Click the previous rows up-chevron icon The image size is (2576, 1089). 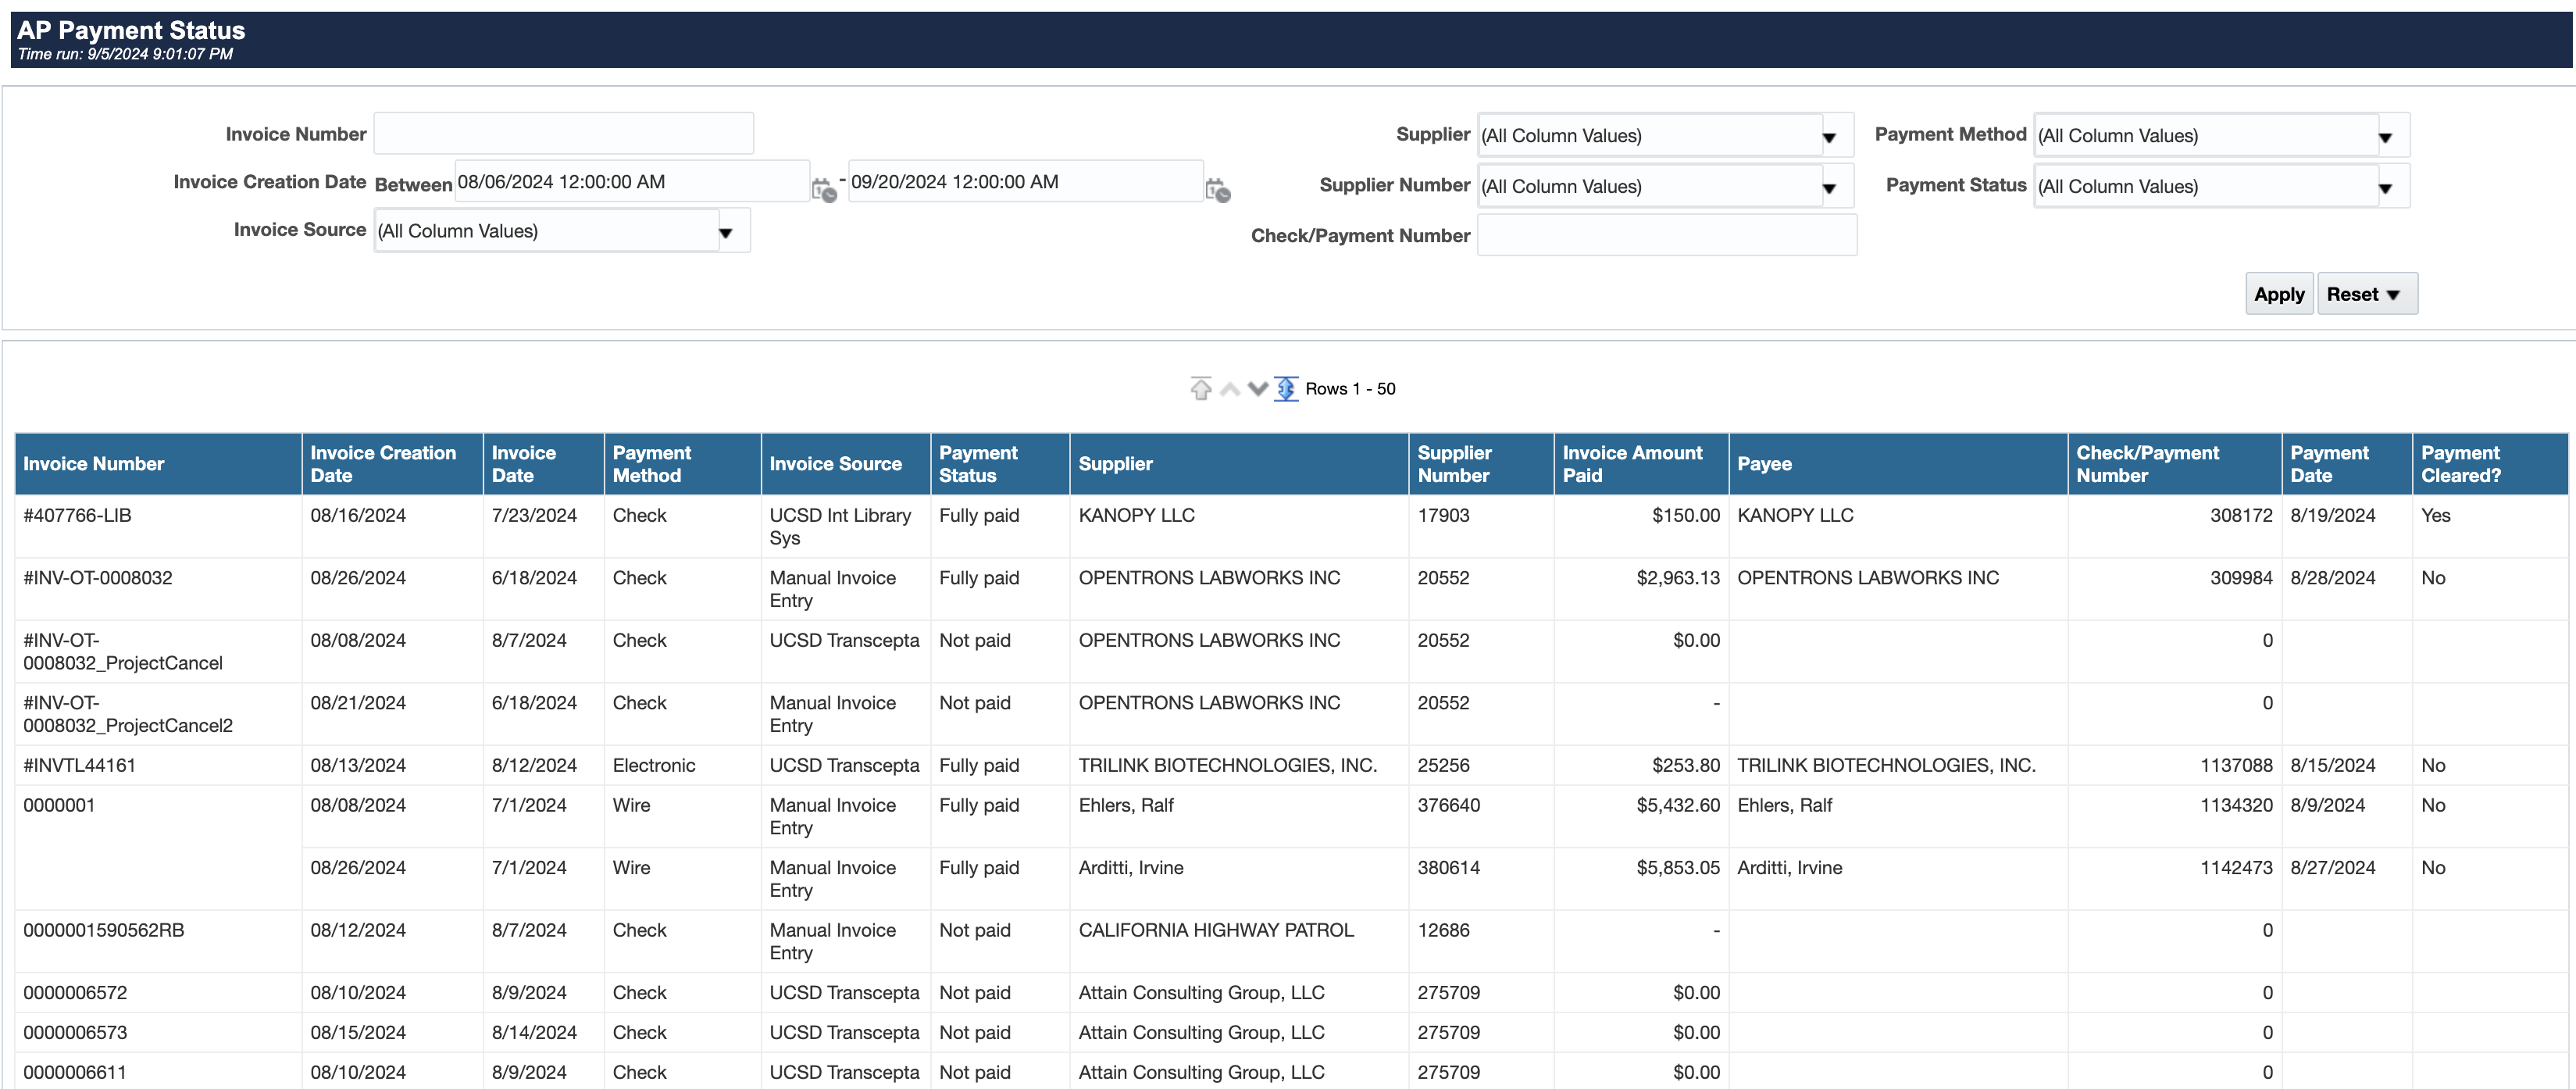coord(1230,389)
